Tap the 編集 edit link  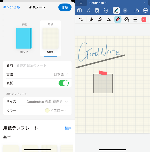68,128
